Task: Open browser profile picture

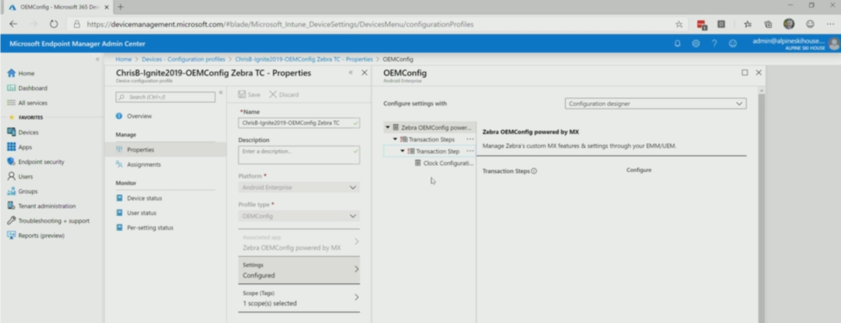Action: tap(789, 24)
